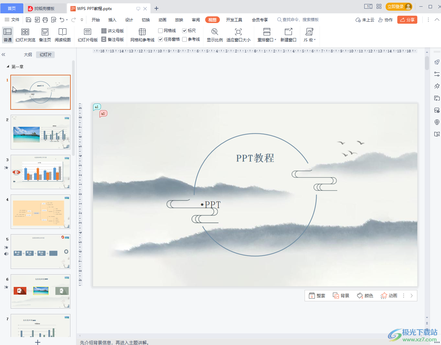The image size is (441, 345).
Task: Click the notes text below the slide
Action: click(114, 342)
